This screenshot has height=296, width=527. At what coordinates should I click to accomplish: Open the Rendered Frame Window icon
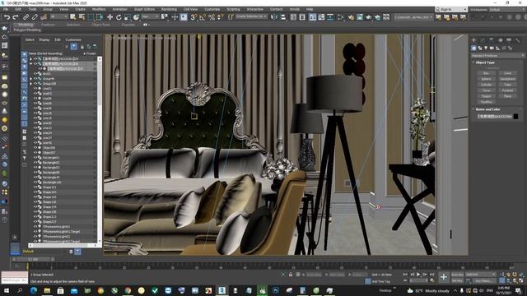pos(360,16)
